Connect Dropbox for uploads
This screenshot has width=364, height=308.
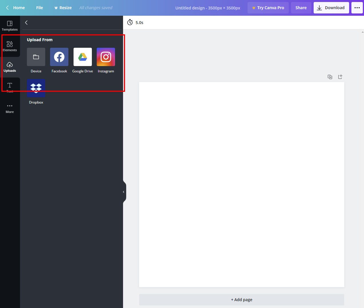tap(36, 88)
